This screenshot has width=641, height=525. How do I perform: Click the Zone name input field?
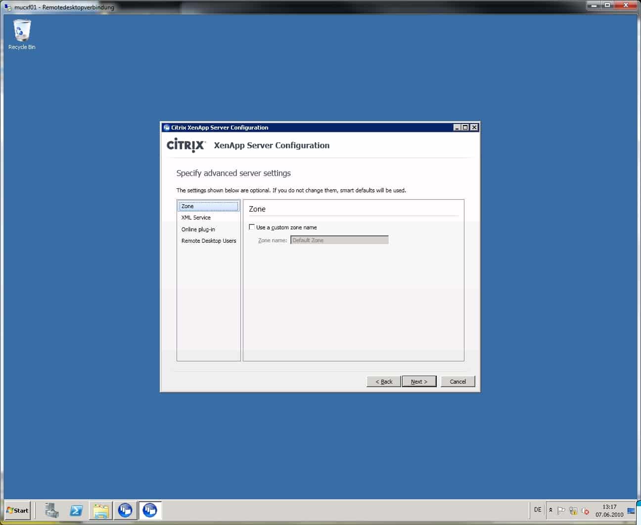click(x=339, y=240)
